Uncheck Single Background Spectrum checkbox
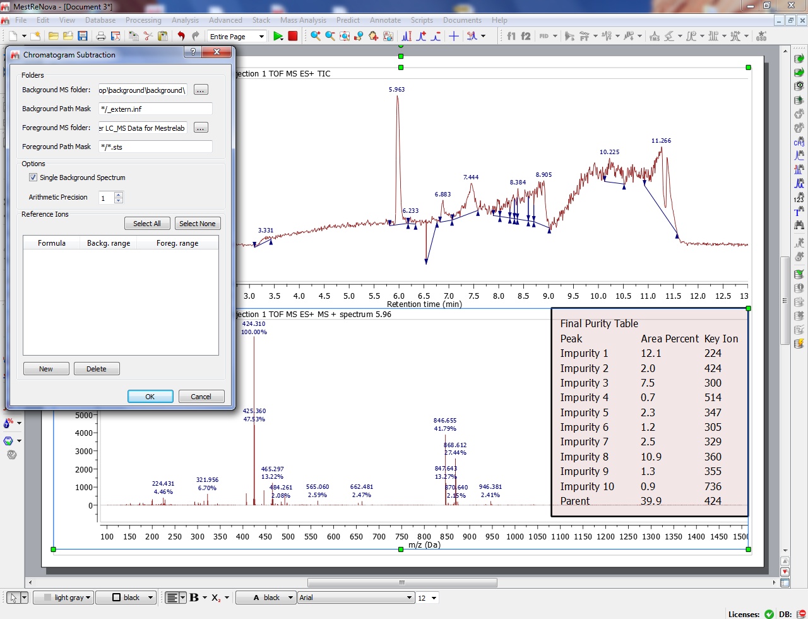 pyautogui.click(x=33, y=177)
